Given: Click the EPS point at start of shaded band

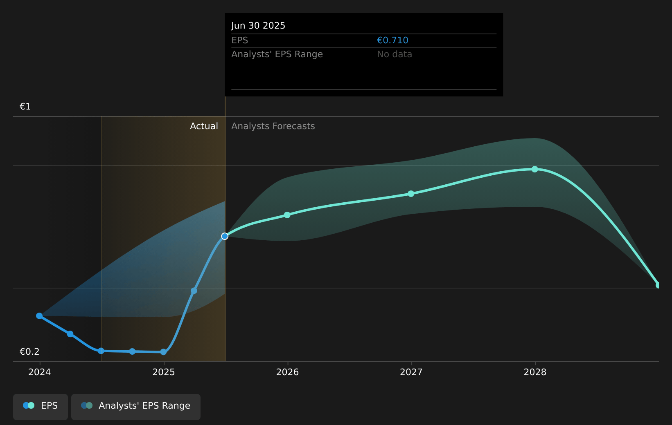Looking at the screenshot, I should (101, 351).
